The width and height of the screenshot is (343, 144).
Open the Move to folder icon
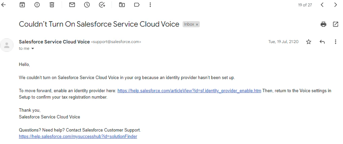122,5
